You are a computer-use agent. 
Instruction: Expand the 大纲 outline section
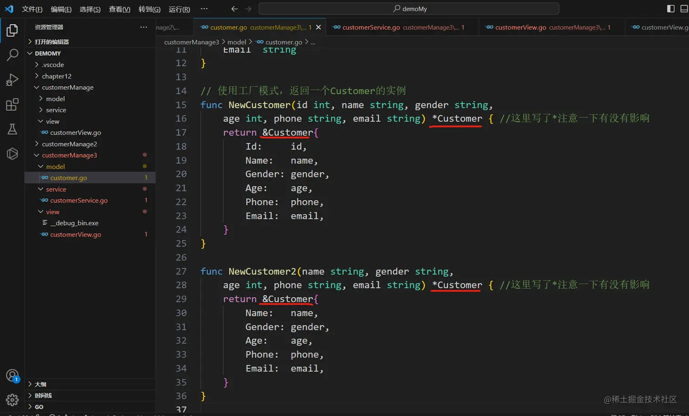point(41,385)
